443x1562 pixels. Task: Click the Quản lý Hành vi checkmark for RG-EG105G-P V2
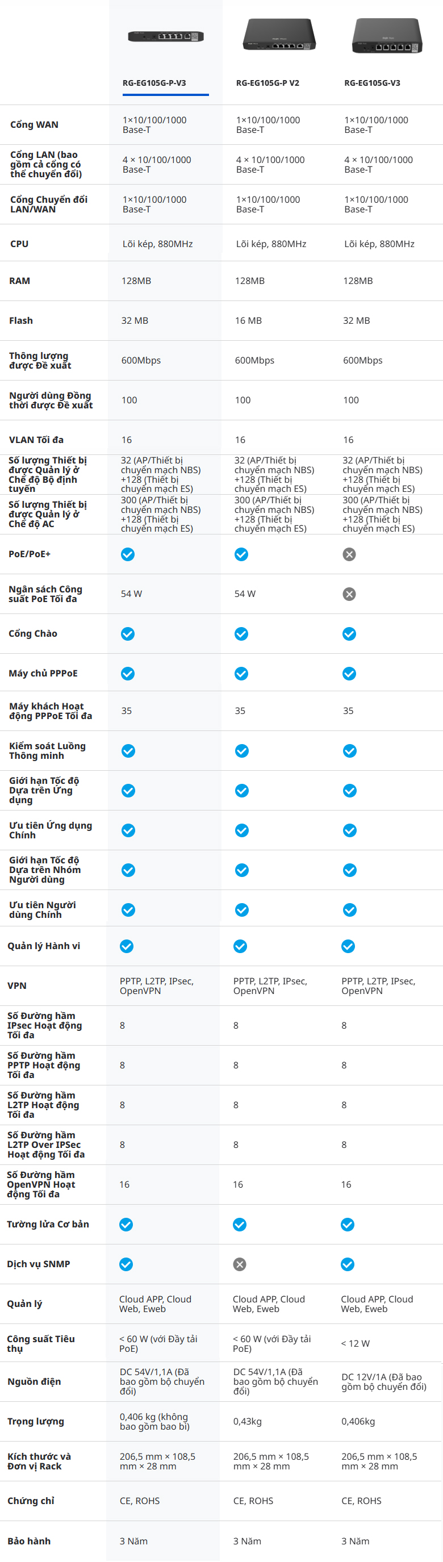pos(240,946)
